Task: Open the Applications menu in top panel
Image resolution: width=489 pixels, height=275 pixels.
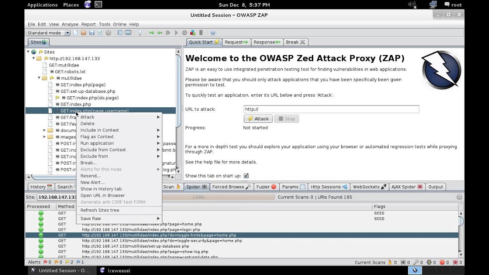Action: [42, 5]
